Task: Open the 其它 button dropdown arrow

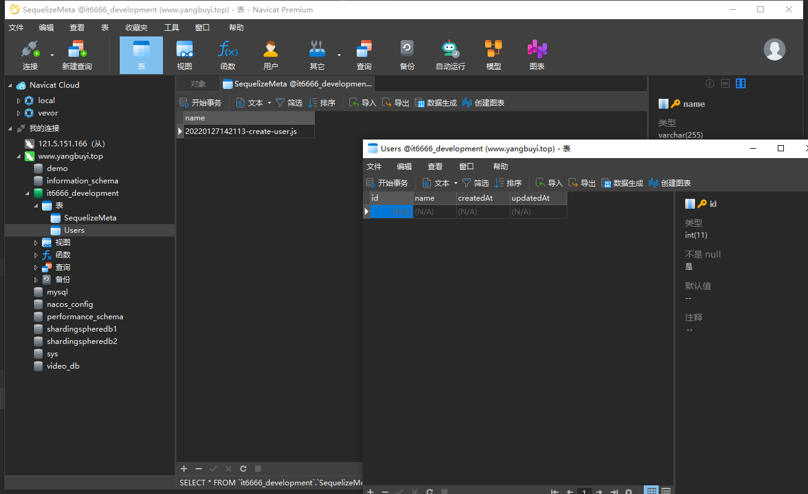Action: 339,55
